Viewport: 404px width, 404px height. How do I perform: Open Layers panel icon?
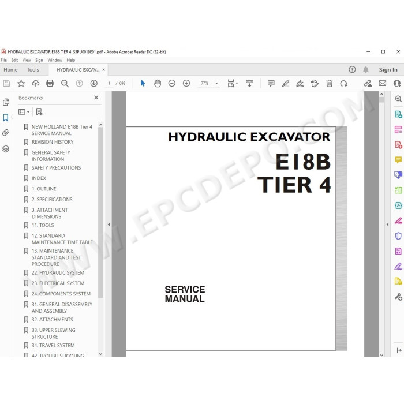point(6,149)
